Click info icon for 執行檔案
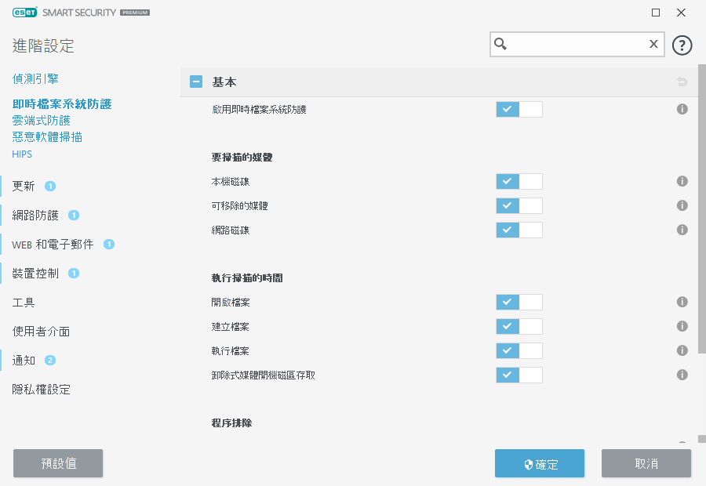 tap(682, 350)
